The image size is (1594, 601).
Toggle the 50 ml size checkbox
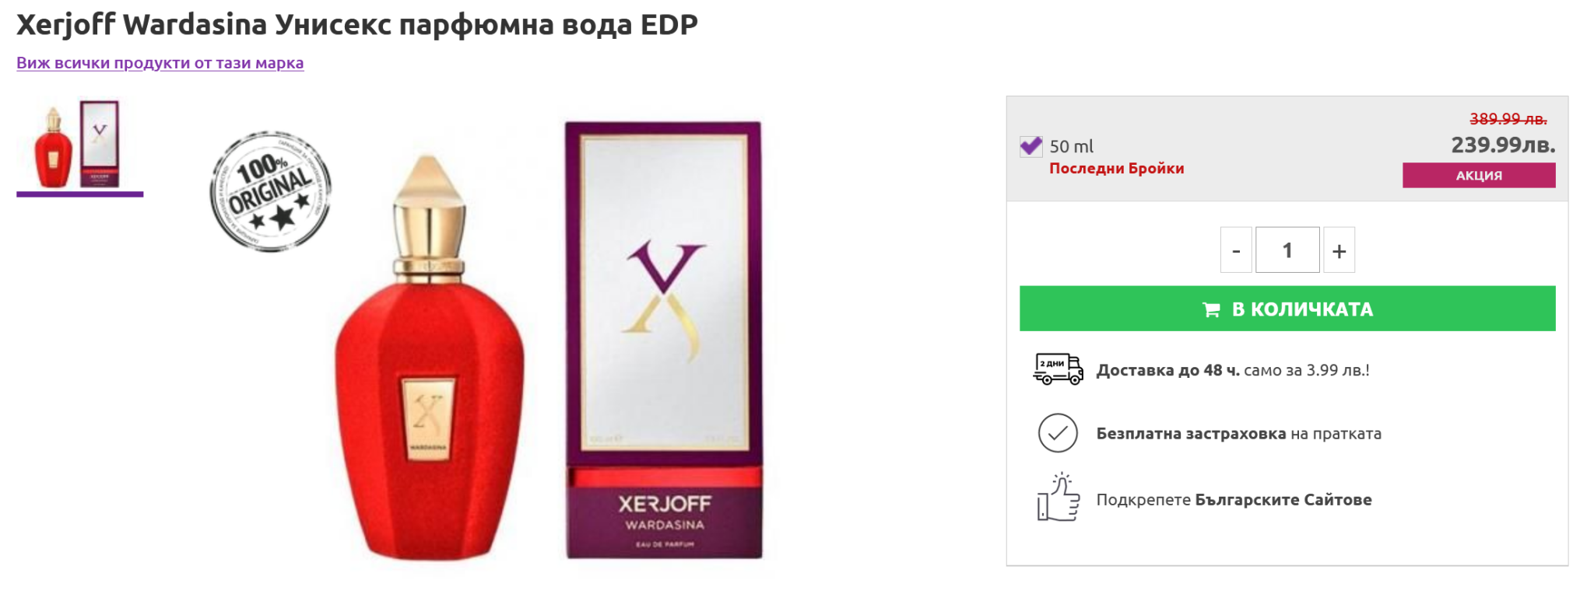tap(1031, 146)
